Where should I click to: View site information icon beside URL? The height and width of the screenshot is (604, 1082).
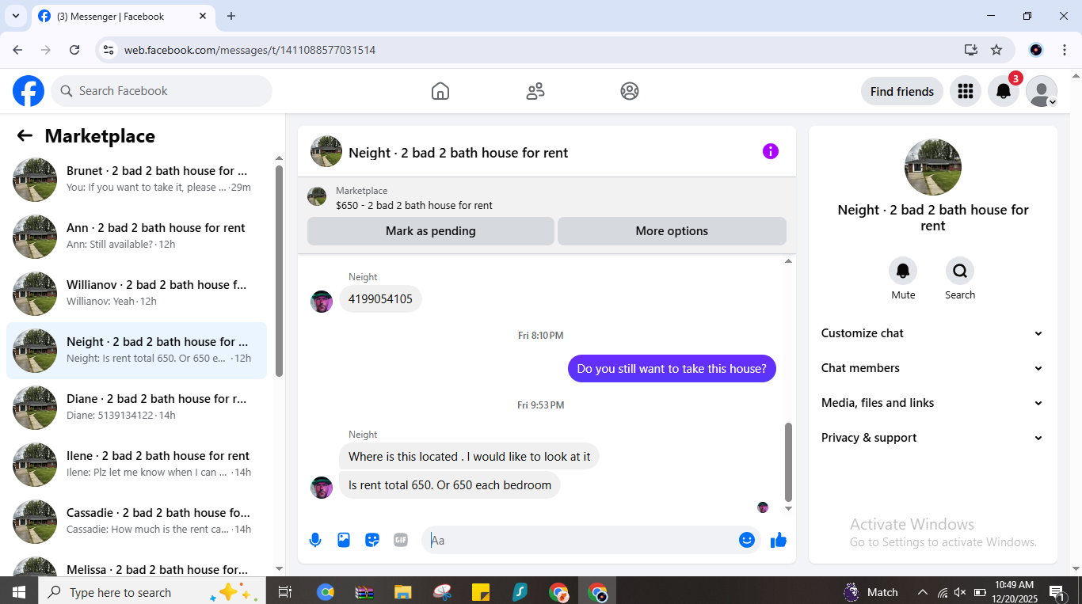[x=109, y=50]
